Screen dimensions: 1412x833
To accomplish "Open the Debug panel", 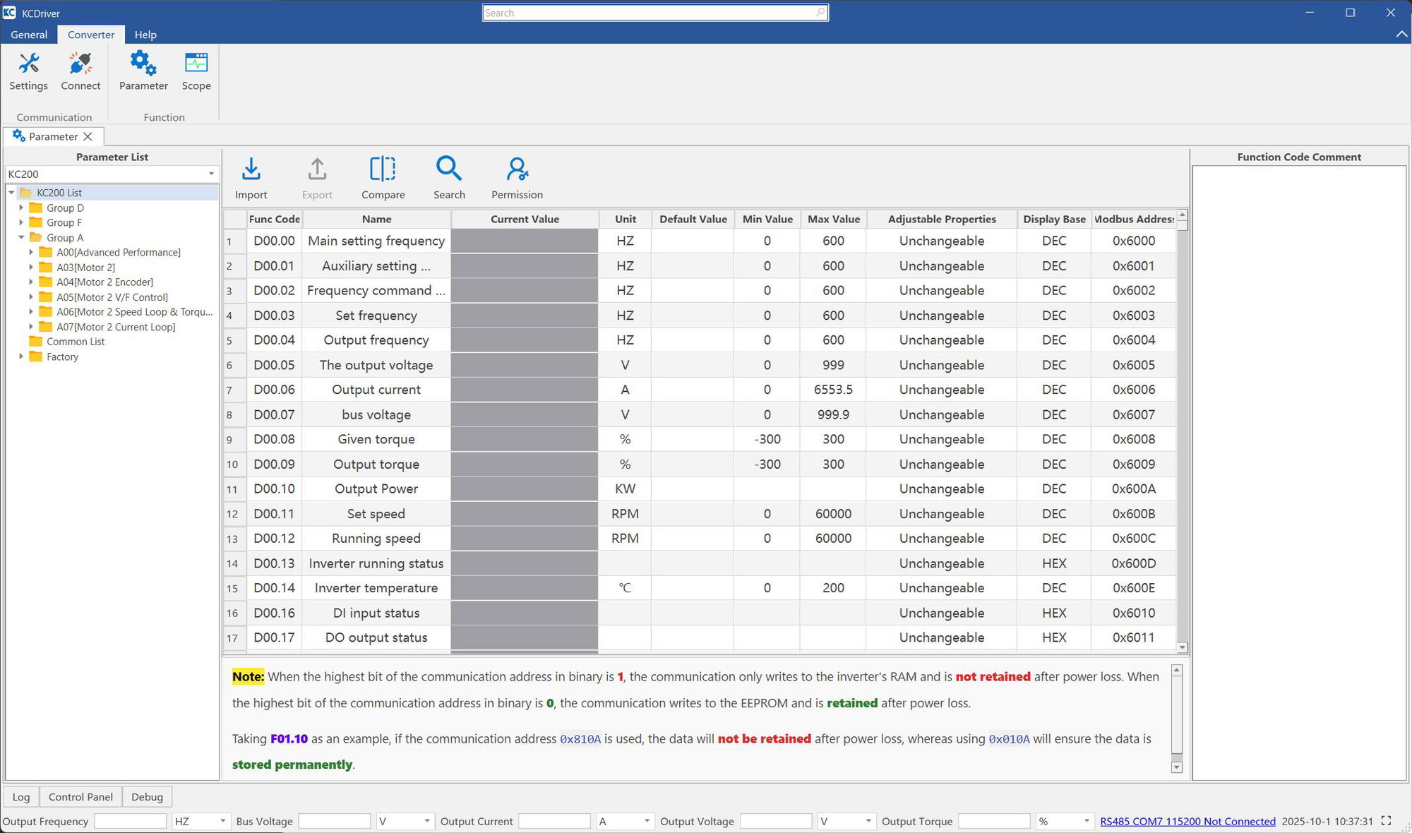I will [147, 796].
